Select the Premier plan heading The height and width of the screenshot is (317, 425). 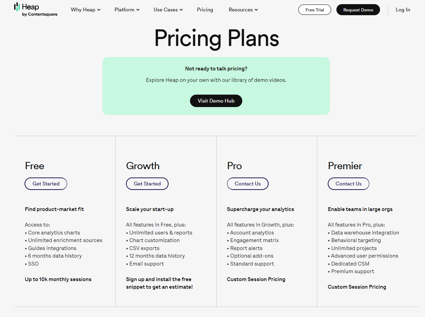345,166
